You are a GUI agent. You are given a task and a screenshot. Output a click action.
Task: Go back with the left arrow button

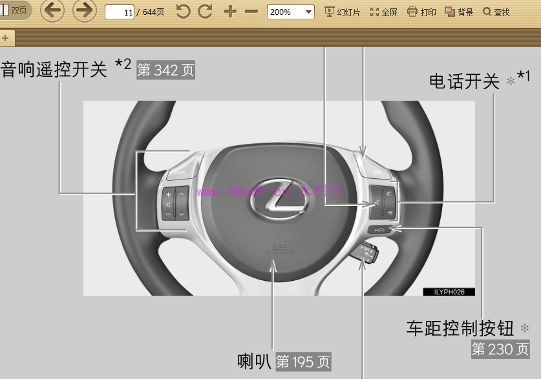pyautogui.click(x=52, y=11)
